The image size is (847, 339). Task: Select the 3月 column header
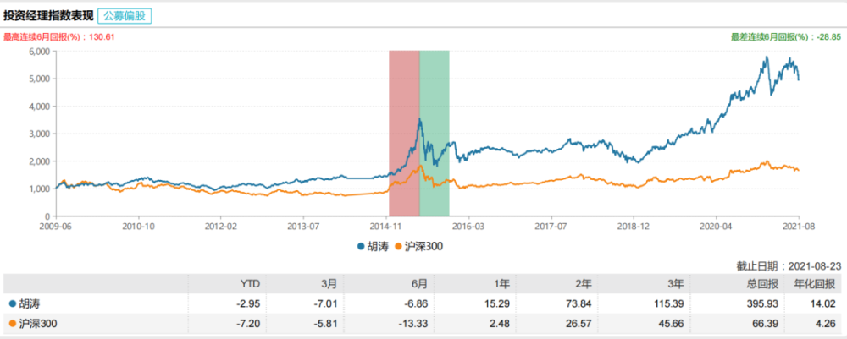pos(330,283)
